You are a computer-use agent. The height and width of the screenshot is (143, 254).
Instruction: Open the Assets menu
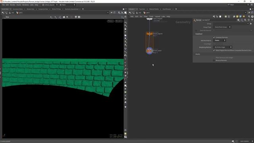(19, 5)
